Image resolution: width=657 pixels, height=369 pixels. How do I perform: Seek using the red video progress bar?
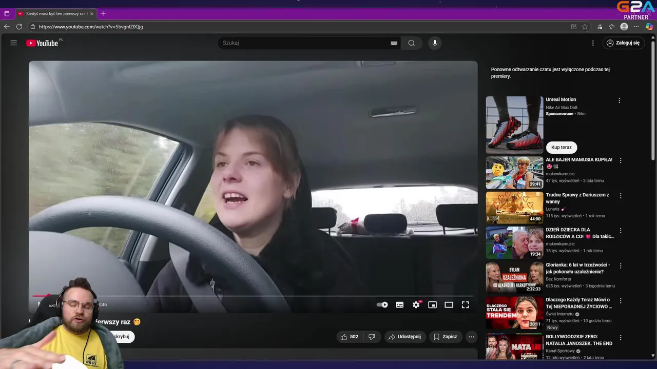pos(253,296)
